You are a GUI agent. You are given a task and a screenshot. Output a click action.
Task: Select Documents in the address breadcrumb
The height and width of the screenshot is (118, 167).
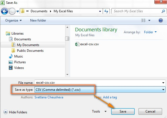pos(39,11)
